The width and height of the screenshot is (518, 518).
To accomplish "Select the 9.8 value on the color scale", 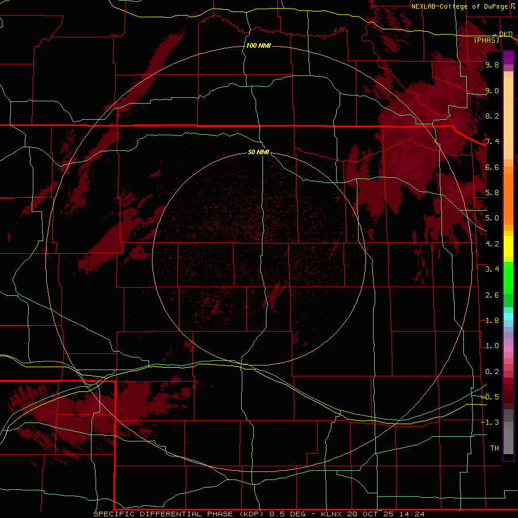I will [x=492, y=65].
